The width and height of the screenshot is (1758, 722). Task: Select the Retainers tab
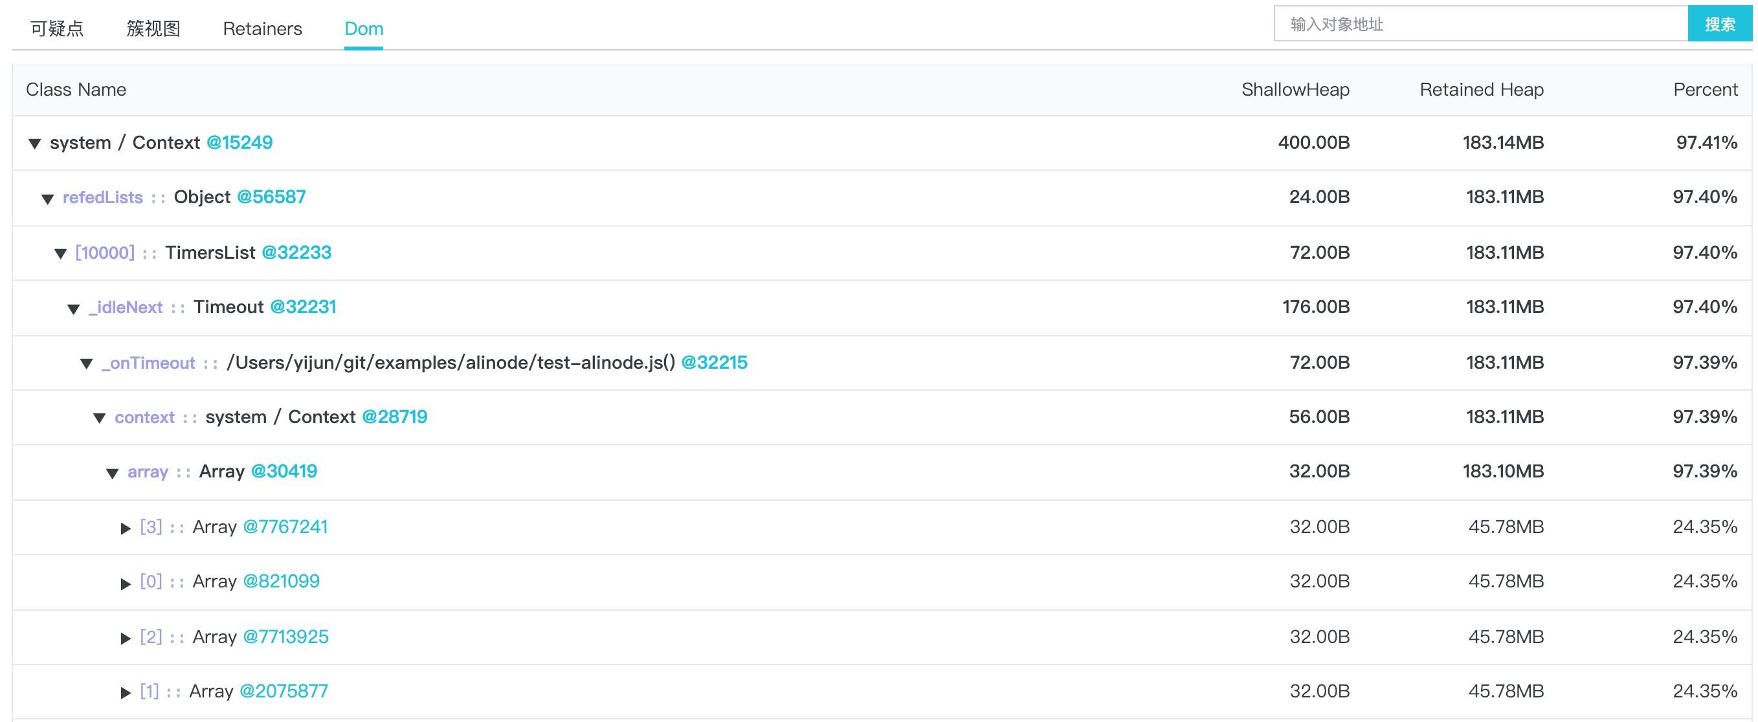[262, 28]
